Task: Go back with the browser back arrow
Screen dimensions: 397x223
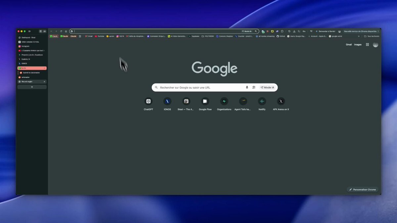Action: click(x=51, y=31)
